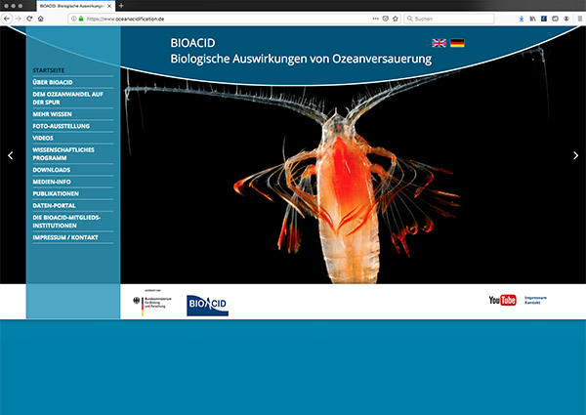The width and height of the screenshot is (586, 415).
Task: Select Downloads from the side navigation
Action: (51, 169)
